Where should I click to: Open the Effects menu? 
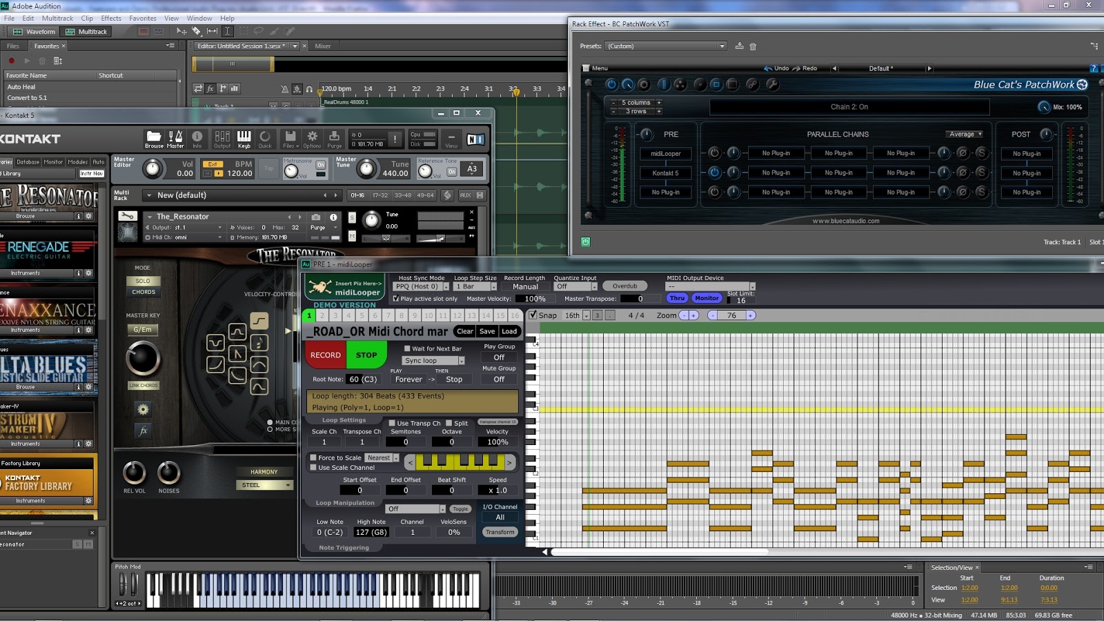[111, 18]
